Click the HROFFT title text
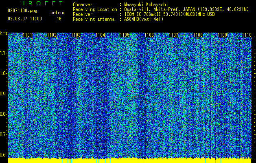256x163 pixels. (x=42, y=3)
